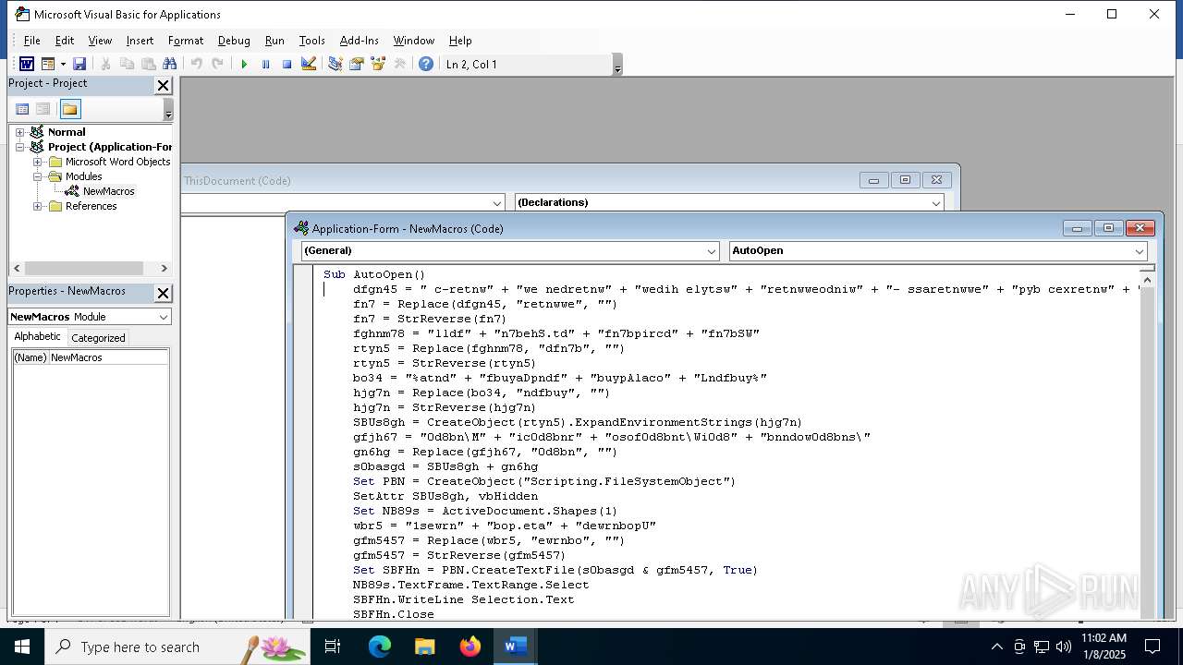This screenshot has width=1183, height=665.
Task: Open the File menu
Action: pos(31,41)
